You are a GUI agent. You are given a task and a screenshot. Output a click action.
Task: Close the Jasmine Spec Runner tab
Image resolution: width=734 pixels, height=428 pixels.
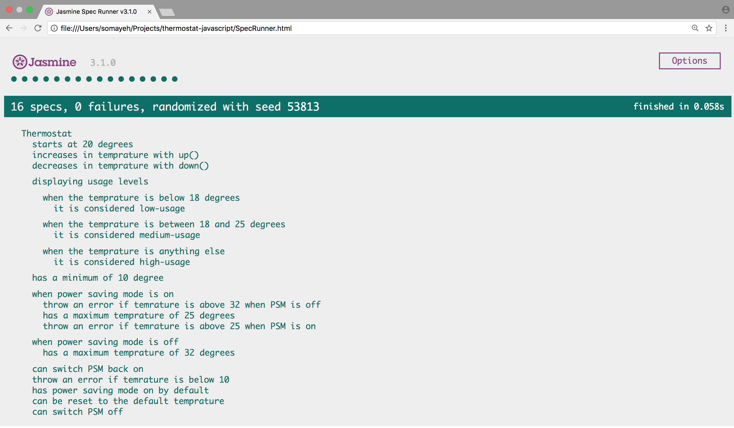pos(149,12)
